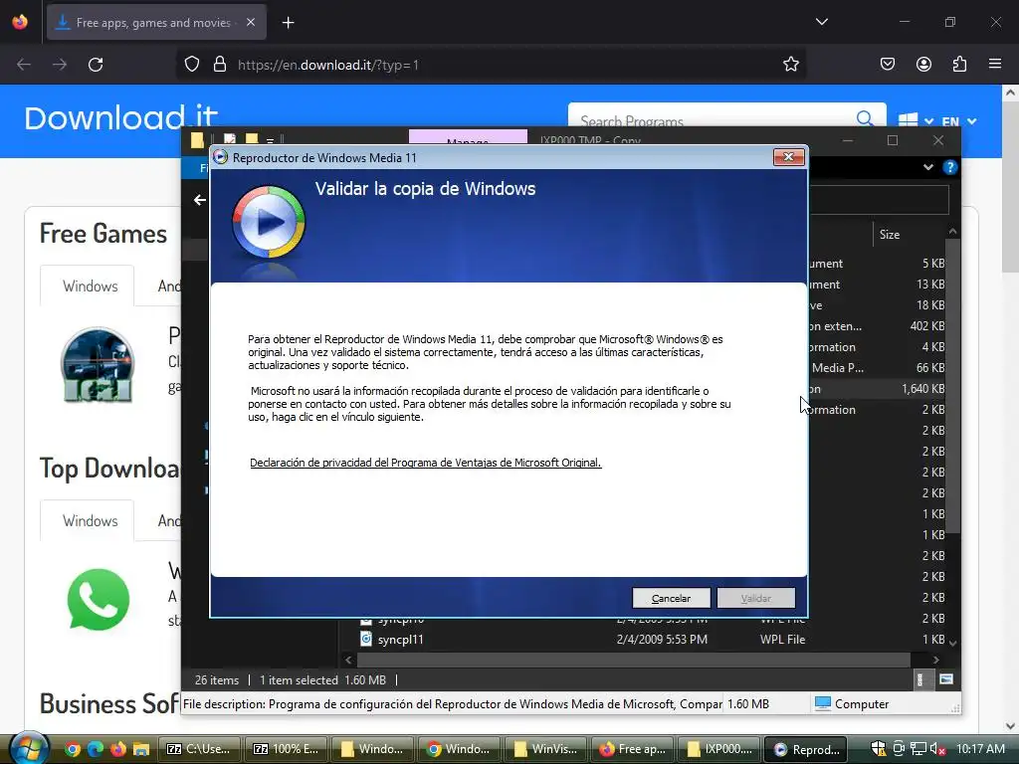Click the horizontal scrollbar in Explorer
This screenshot has height=764, width=1019.
[633, 660]
